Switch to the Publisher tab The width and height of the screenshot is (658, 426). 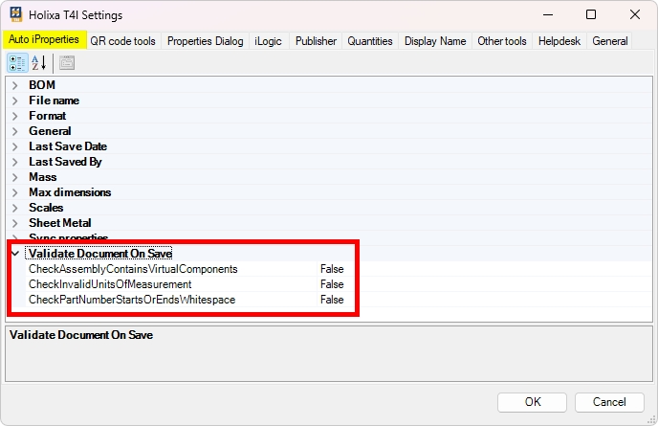pos(316,41)
